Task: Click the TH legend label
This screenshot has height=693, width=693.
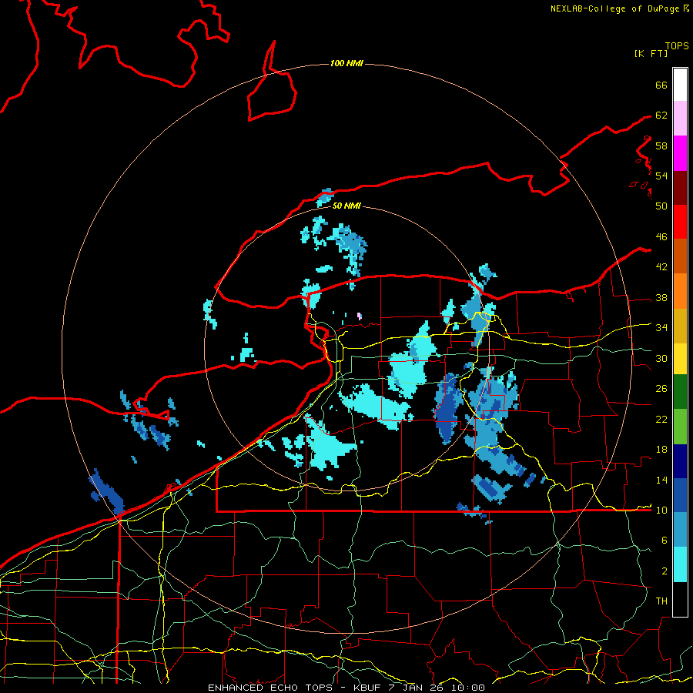Action: (x=661, y=601)
